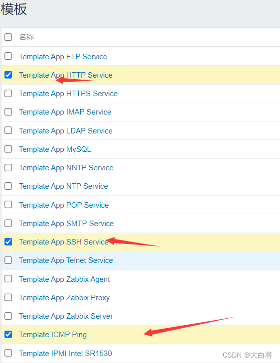Check the Template App MySQL checkbox
This screenshot has height=363, width=280.
tap(8, 149)
